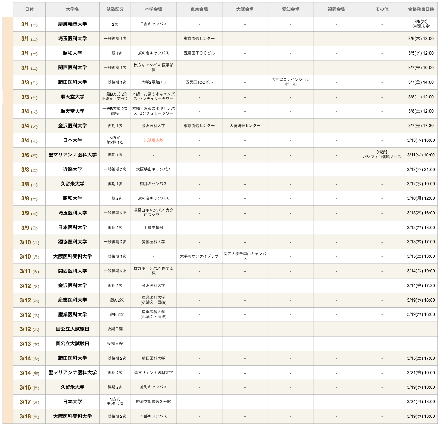Click the 3/10(月) 12:00 announcement time
Viewport: 441px width, 426px height.
(x=421, y=198)
